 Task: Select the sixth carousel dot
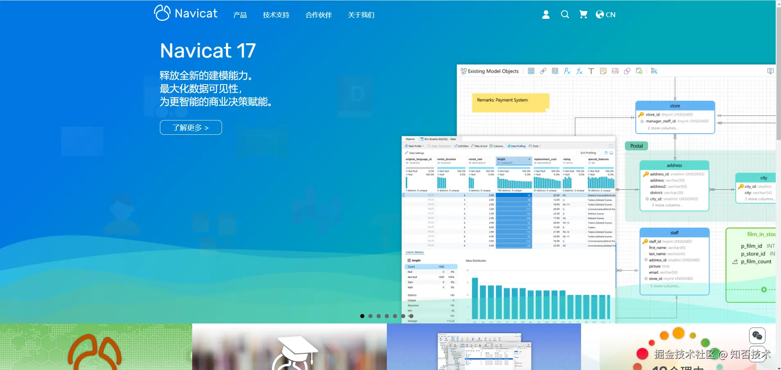pos(403,316)
